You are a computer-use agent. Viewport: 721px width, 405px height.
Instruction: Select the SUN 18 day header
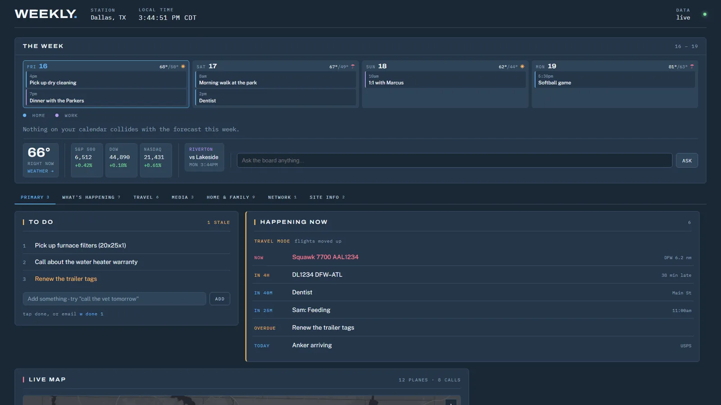pos(376,67)
